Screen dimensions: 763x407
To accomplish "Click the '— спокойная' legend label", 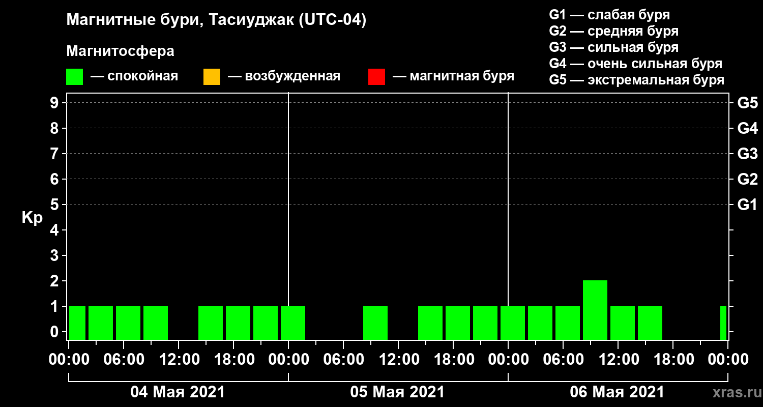I will click(134, 76).
